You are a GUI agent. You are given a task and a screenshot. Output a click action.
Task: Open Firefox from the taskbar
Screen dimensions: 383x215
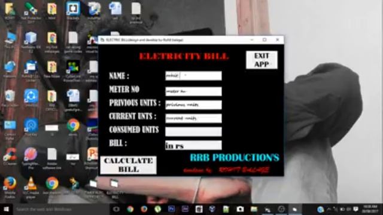coord(144,209)
